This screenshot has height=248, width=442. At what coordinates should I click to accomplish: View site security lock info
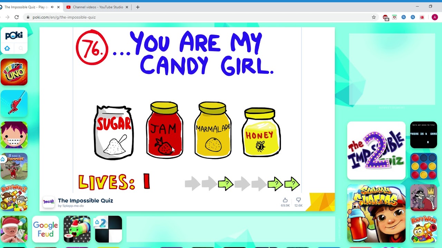pyautogui.click(x=28, y=17)
